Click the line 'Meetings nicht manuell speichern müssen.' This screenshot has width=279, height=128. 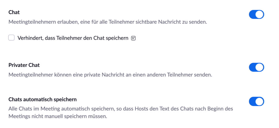tap(58, 117)
